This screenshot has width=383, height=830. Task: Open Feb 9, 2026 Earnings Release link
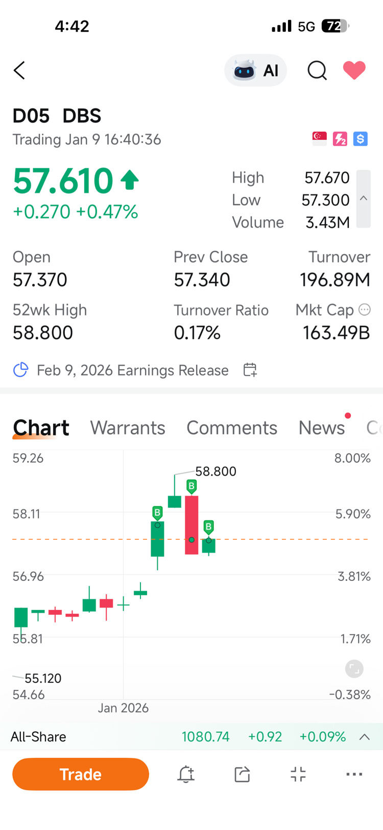click(132, 370)
